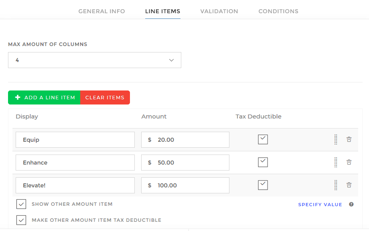
Task: Toggle Make Other Amount Item Tax Deductible
Action: (x=21, y=220)
